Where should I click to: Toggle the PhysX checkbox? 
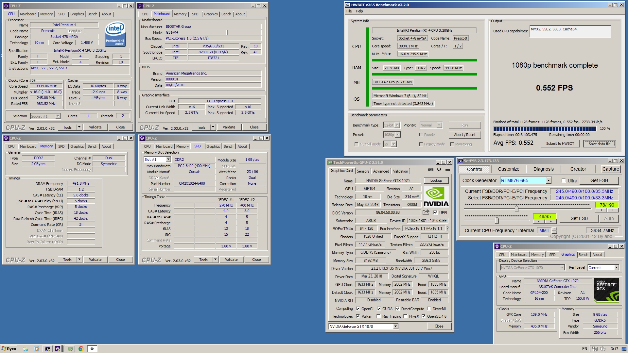[x=405, y=316]
